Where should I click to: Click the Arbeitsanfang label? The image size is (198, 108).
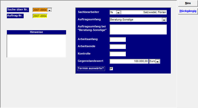coord(88,39)
